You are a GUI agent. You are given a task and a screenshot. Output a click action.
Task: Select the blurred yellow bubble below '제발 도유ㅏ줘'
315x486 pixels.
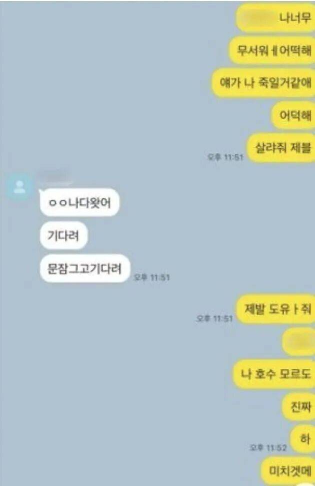click(x=298, y=342)
